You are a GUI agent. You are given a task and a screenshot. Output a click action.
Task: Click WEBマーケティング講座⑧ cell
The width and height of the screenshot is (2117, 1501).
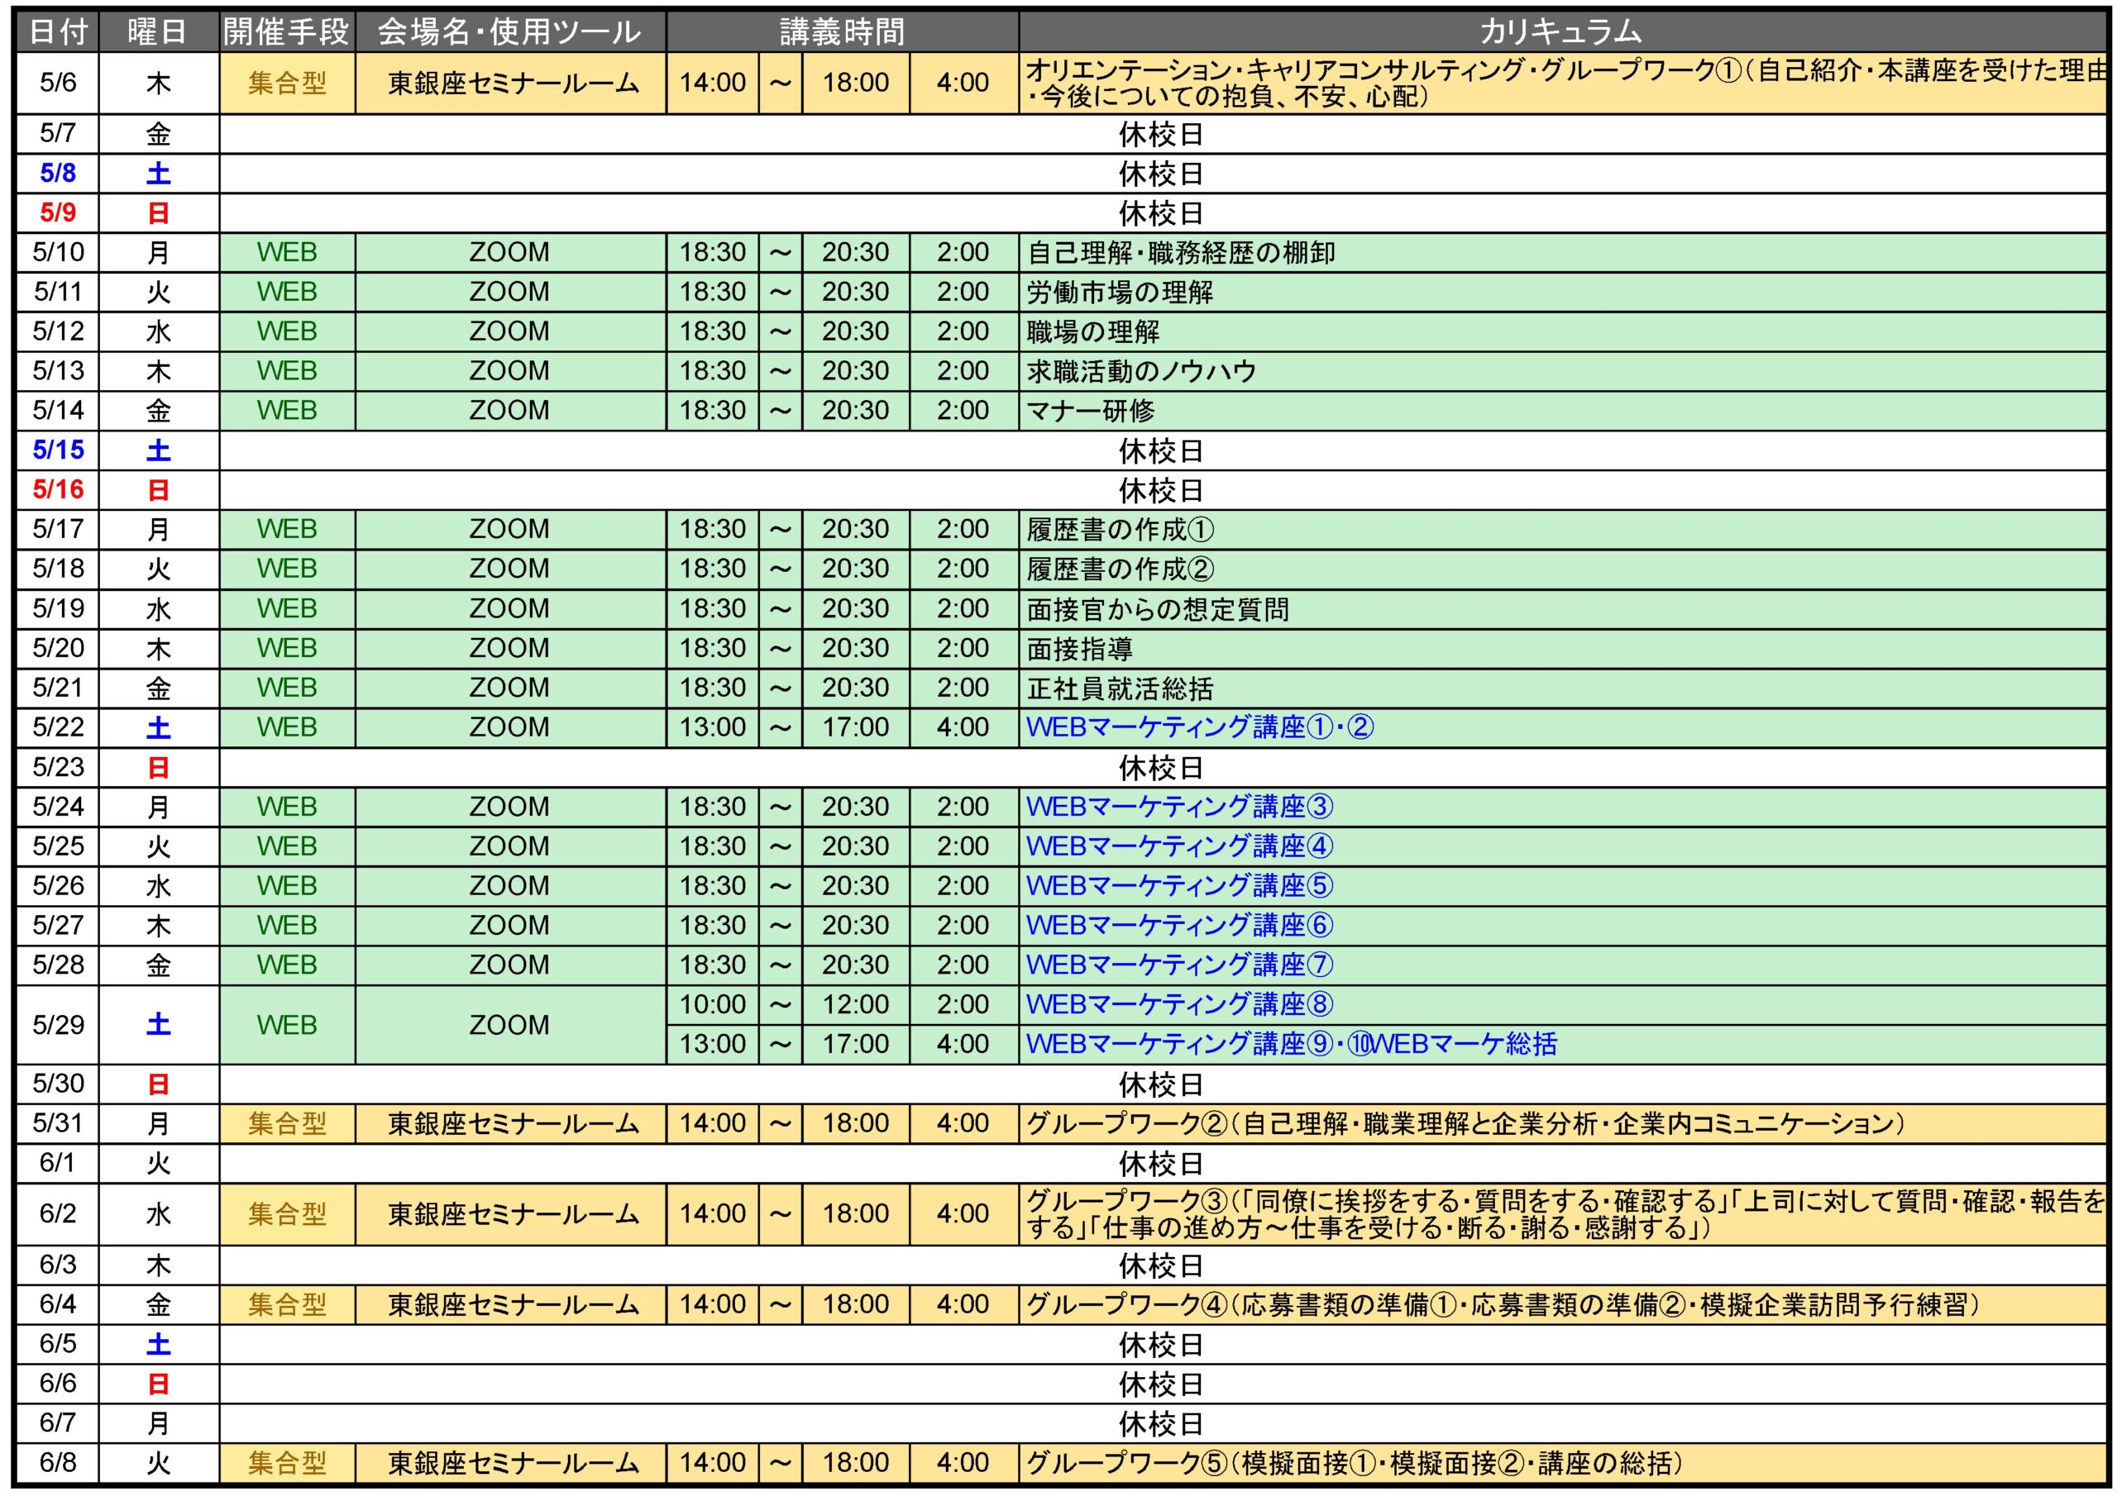[1562, 1005]
